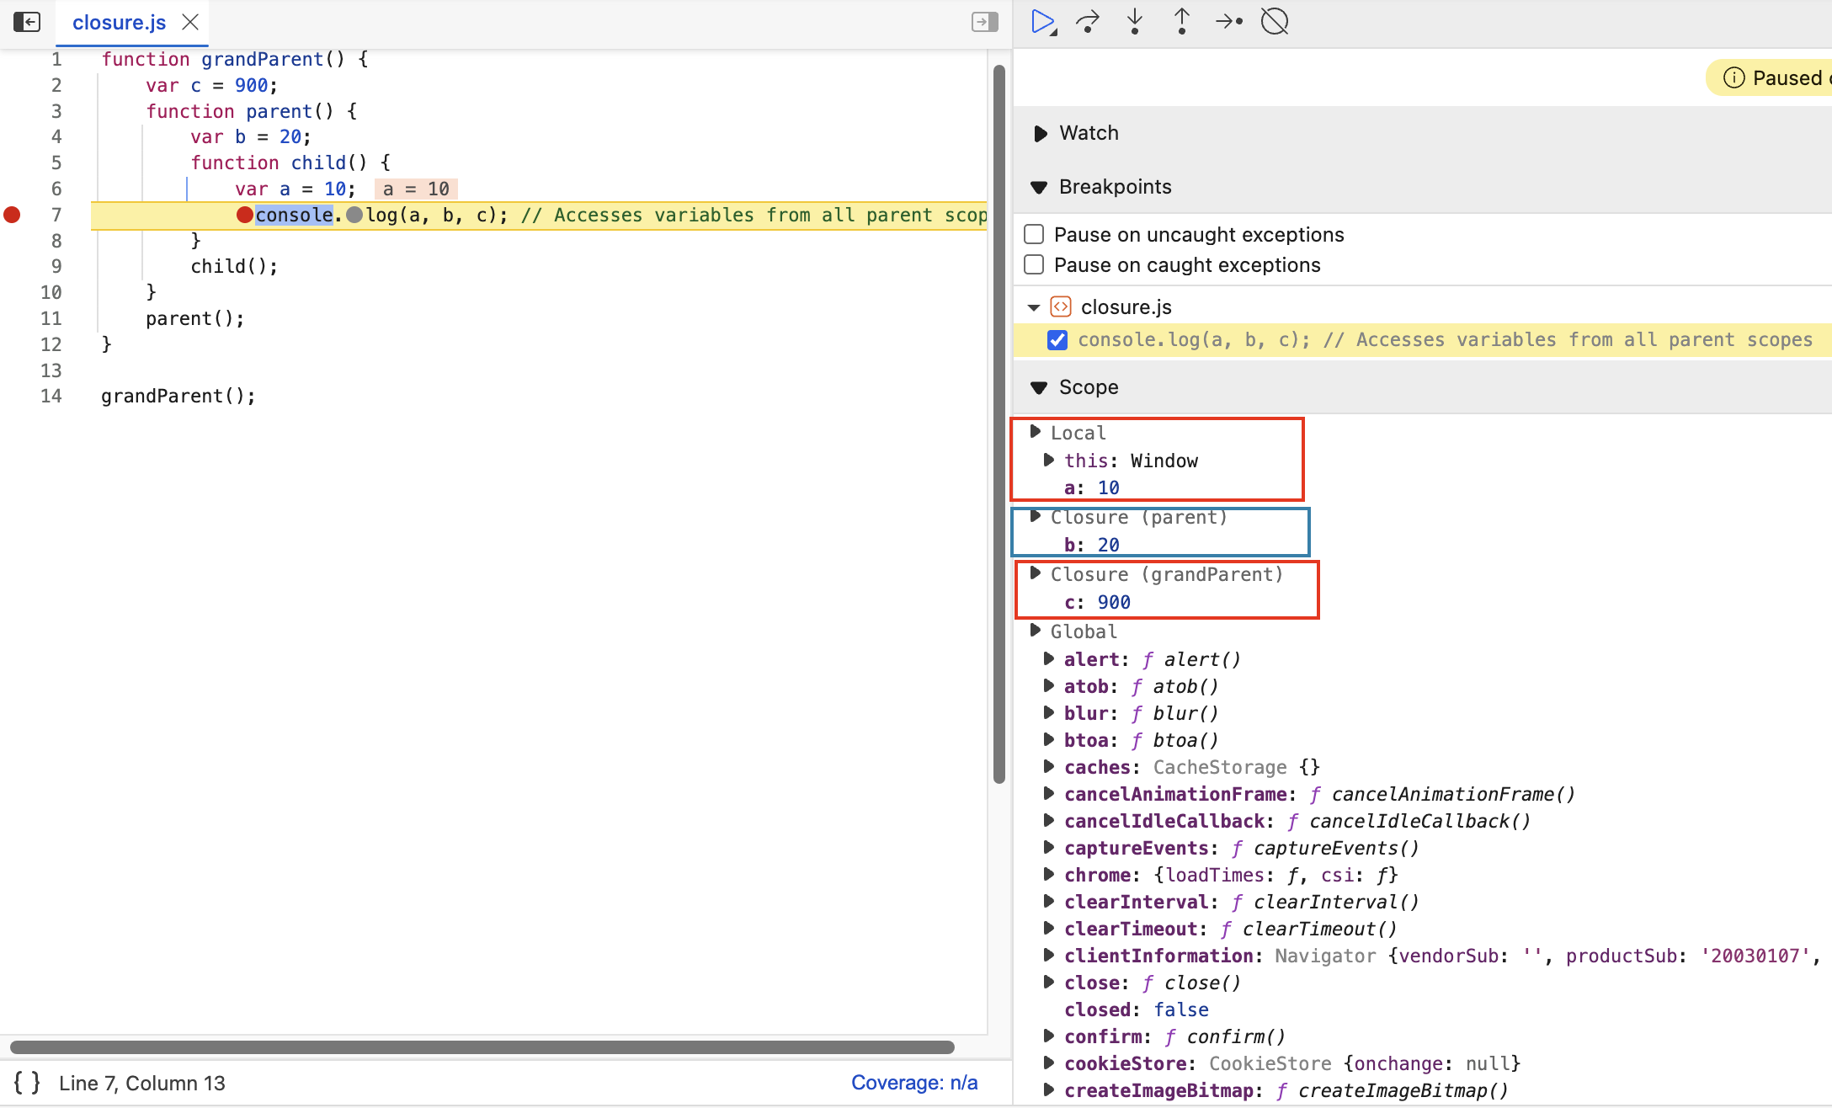The width and height of the screenshot is (1832, 1108).
Task: Toggle the Local scope arrow
Action: coord(1036,432)
